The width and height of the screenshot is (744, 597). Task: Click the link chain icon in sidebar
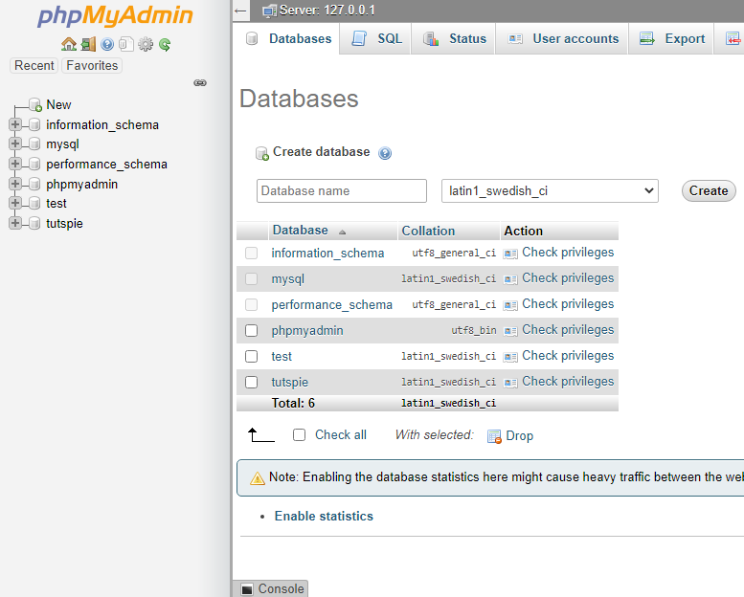tap(200, 83)
